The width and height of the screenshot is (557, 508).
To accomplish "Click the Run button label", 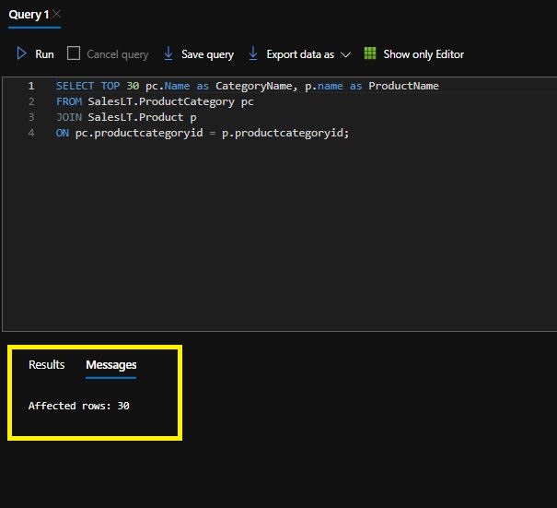I will pos(44,54).
